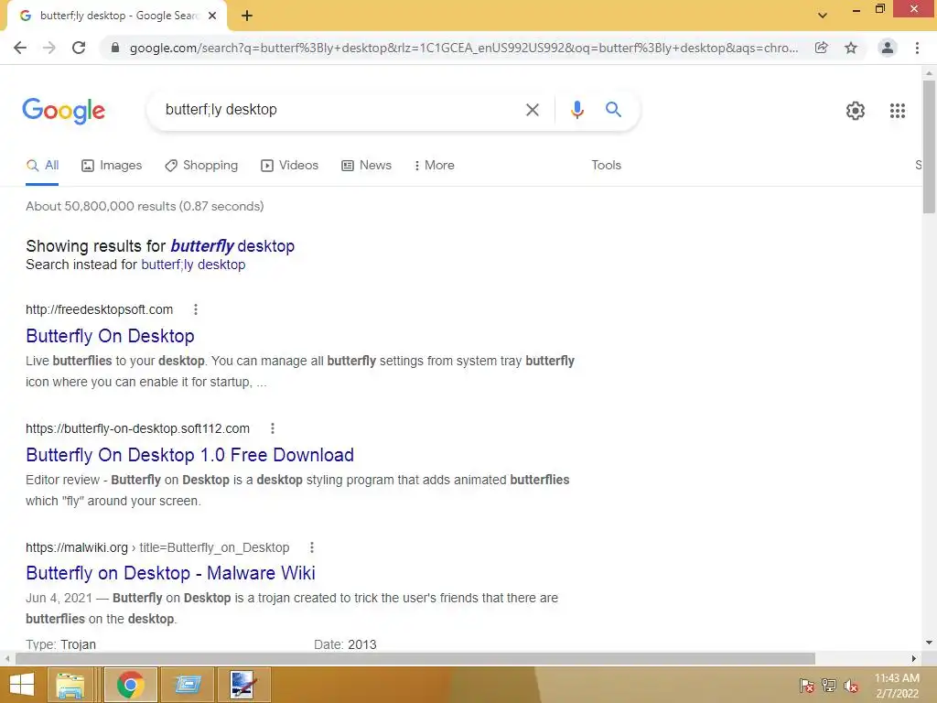Share this page using the share icon
The image size is (937, 703).
pos(822,48)
